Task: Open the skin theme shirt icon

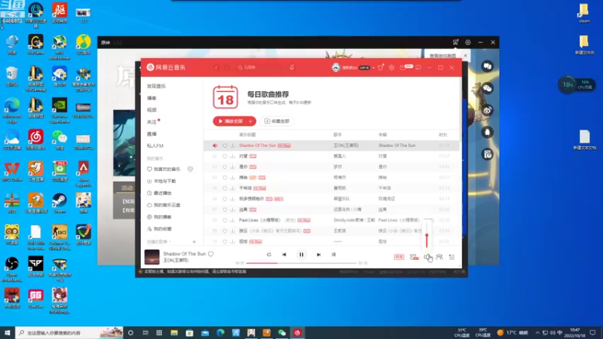Action: point(381,67)
